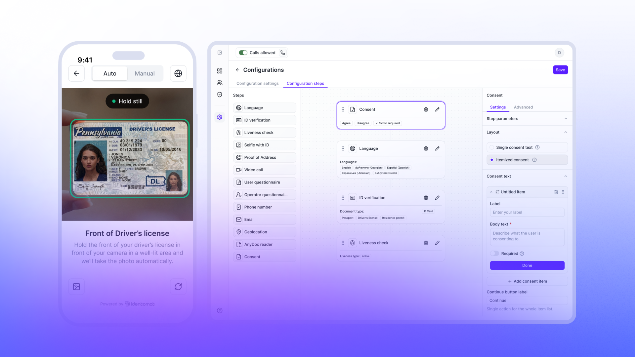This screenshot has height=357, width=635.
Task: Open Configuration steps tab
Action: pyautogui.click(x=305, y=83)
